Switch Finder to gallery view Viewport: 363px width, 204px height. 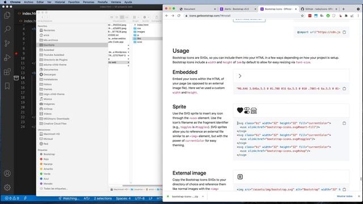127,18
